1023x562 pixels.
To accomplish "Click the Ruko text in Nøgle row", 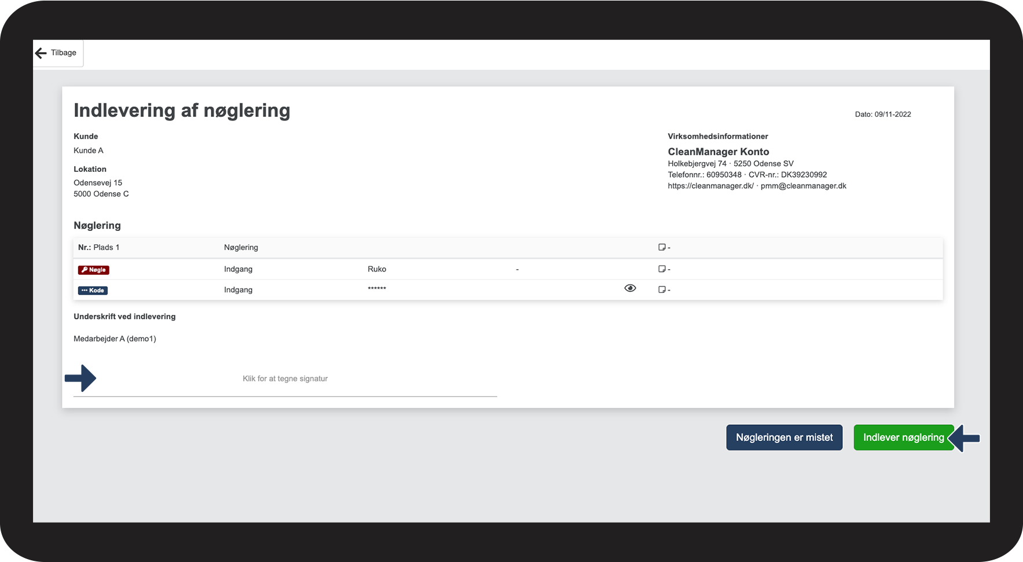I will (377, 269).
